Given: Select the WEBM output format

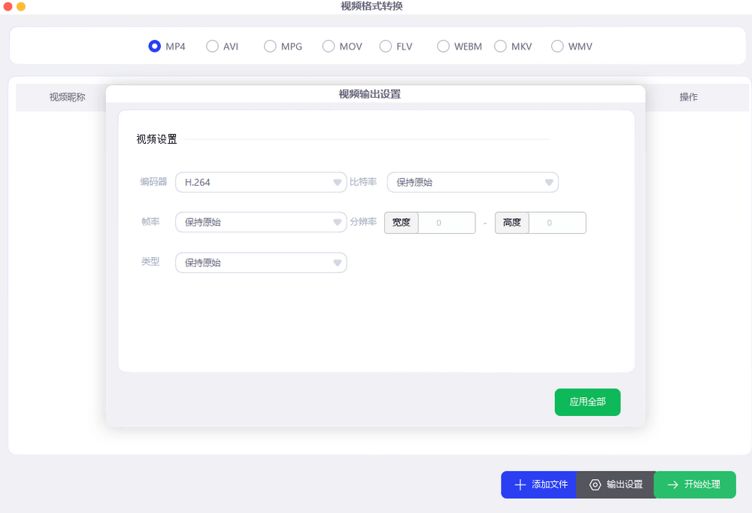Looking at the screenshot, I should [x=443, y=46].
